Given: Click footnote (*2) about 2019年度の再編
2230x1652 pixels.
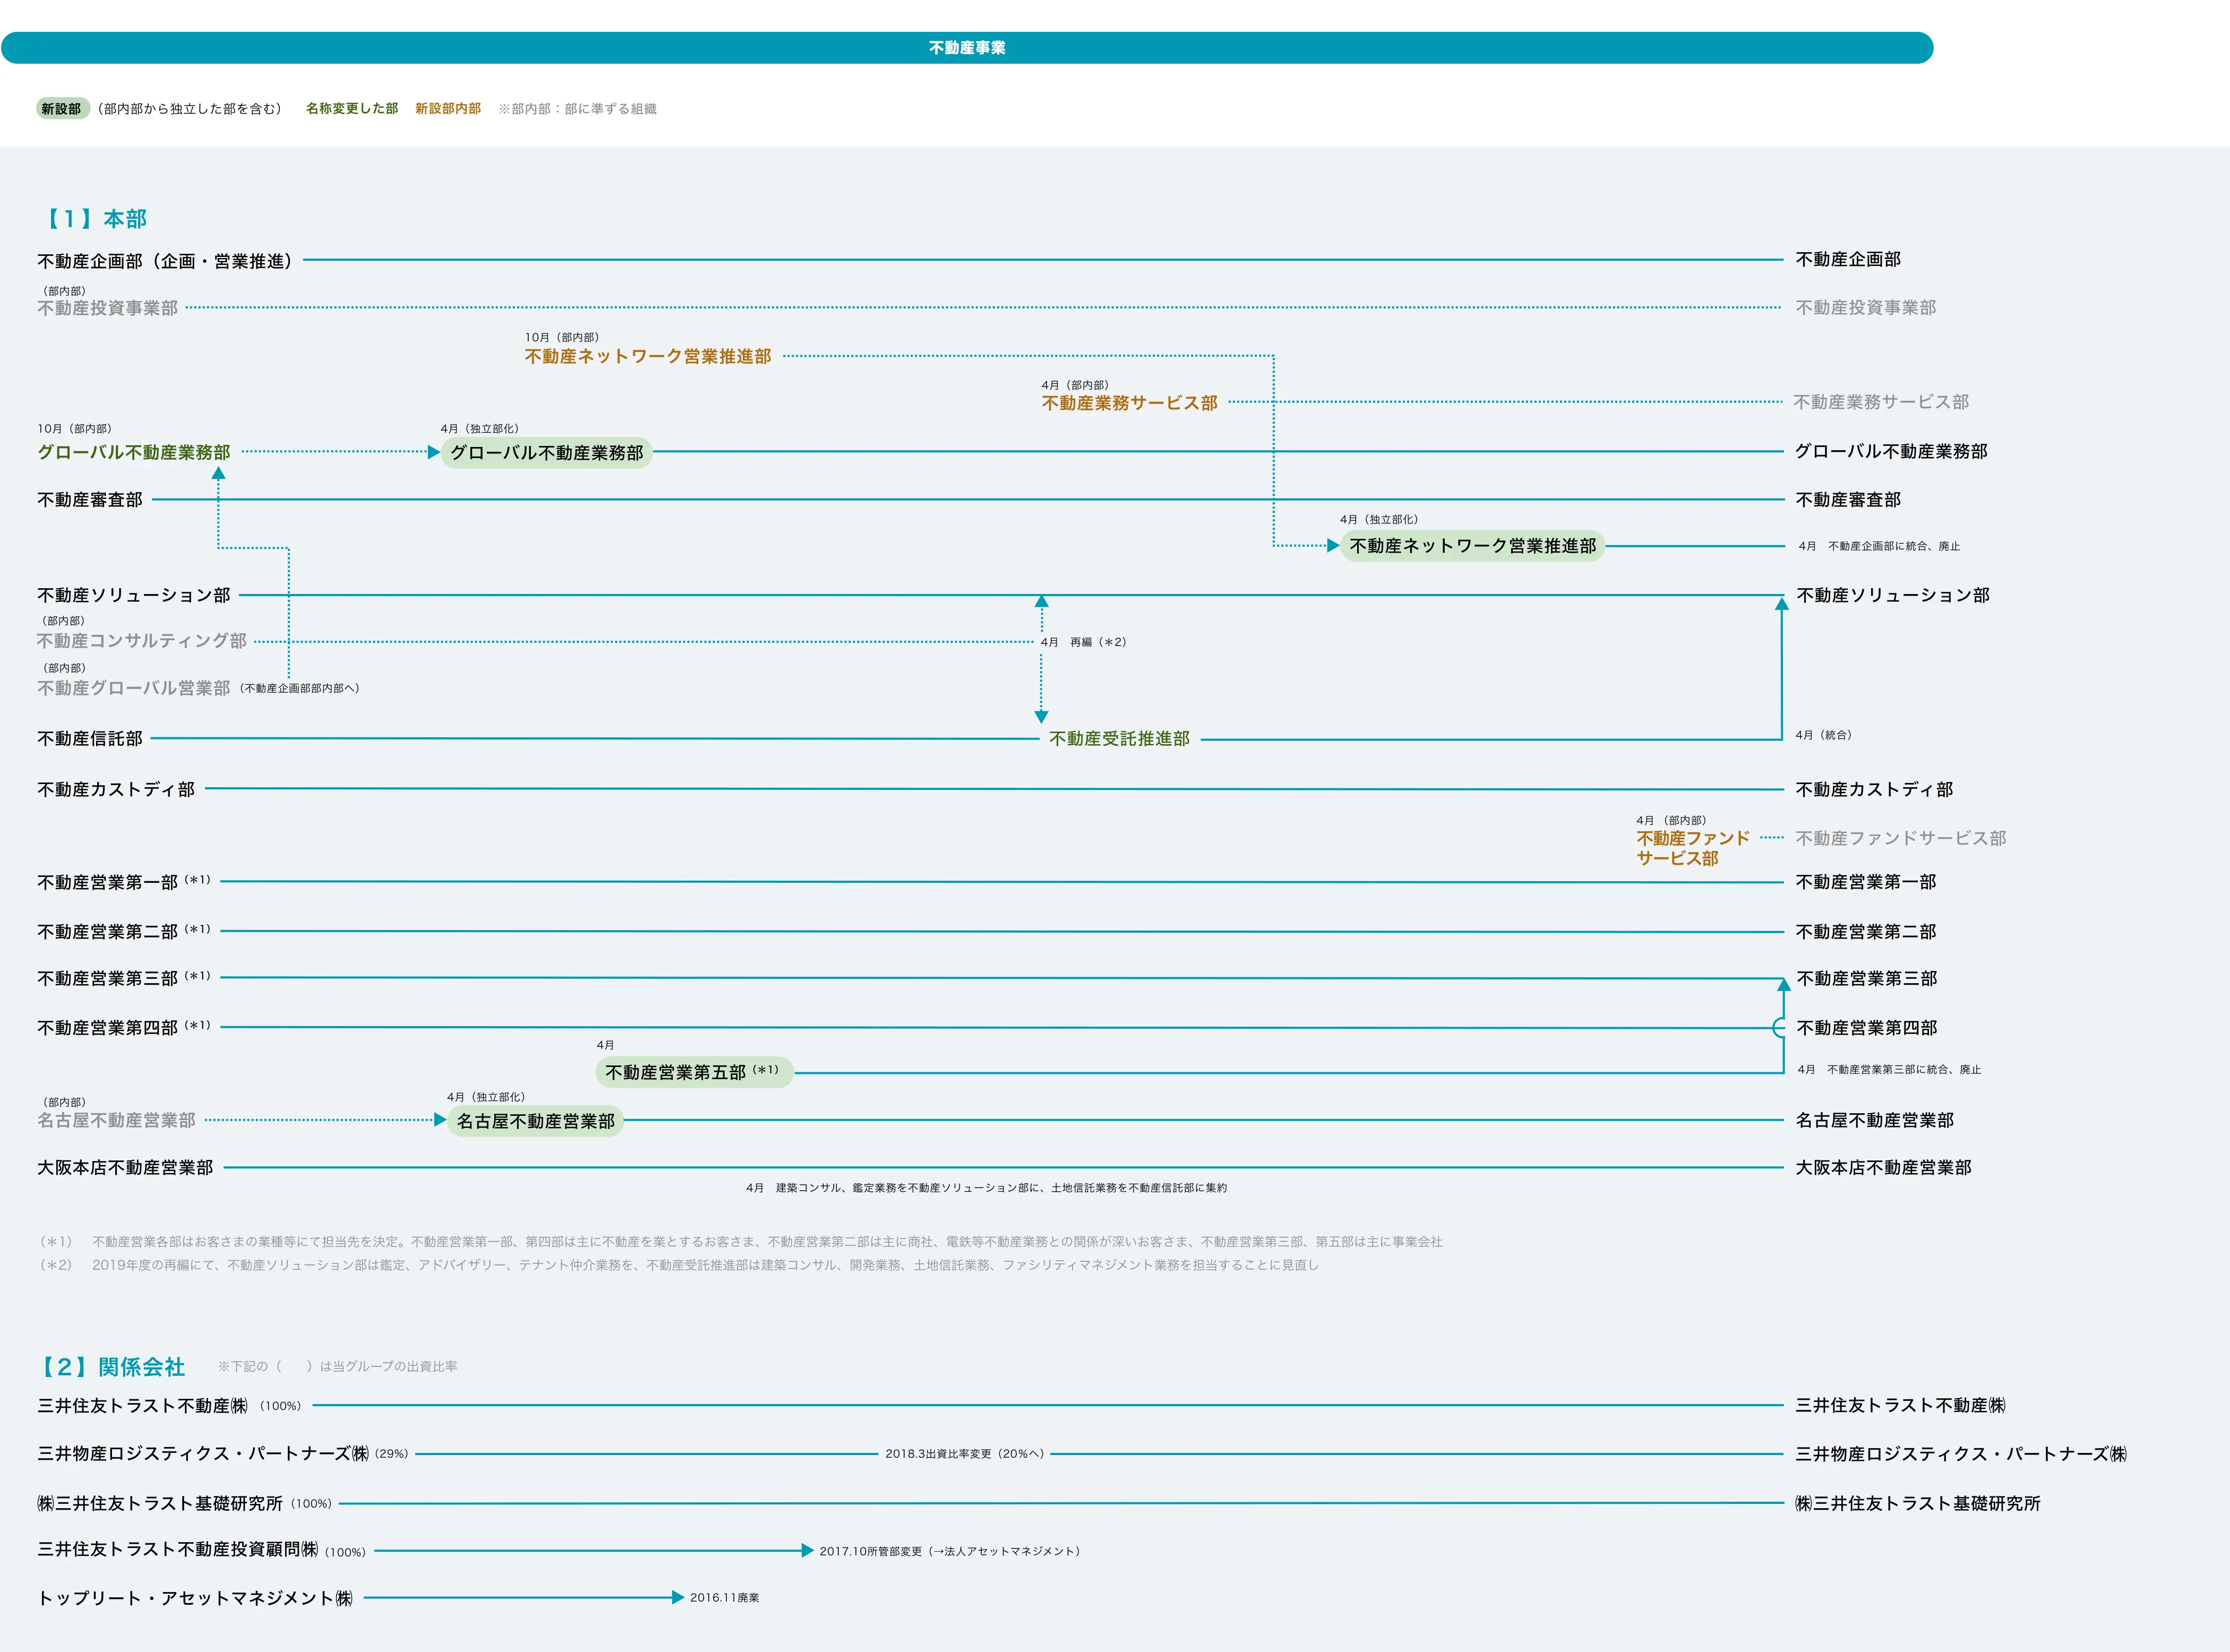Looking at the screenshot, I should (x=679, y=1265).
